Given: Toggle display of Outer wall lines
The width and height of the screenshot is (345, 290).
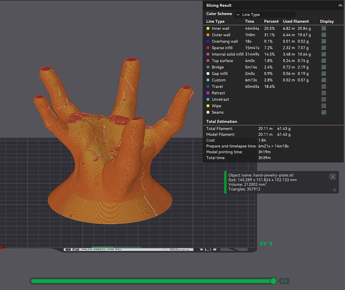Looking at the screenshot, I should [324, 35].
